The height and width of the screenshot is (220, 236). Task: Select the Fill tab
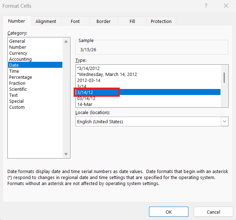coord(132,21)
